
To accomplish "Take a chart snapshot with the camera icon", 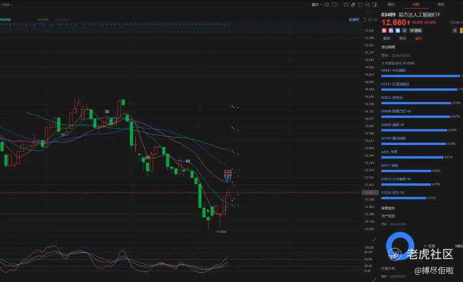I will 346,5.
